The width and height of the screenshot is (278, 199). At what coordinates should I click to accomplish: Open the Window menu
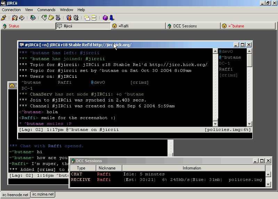coord(66,10)
